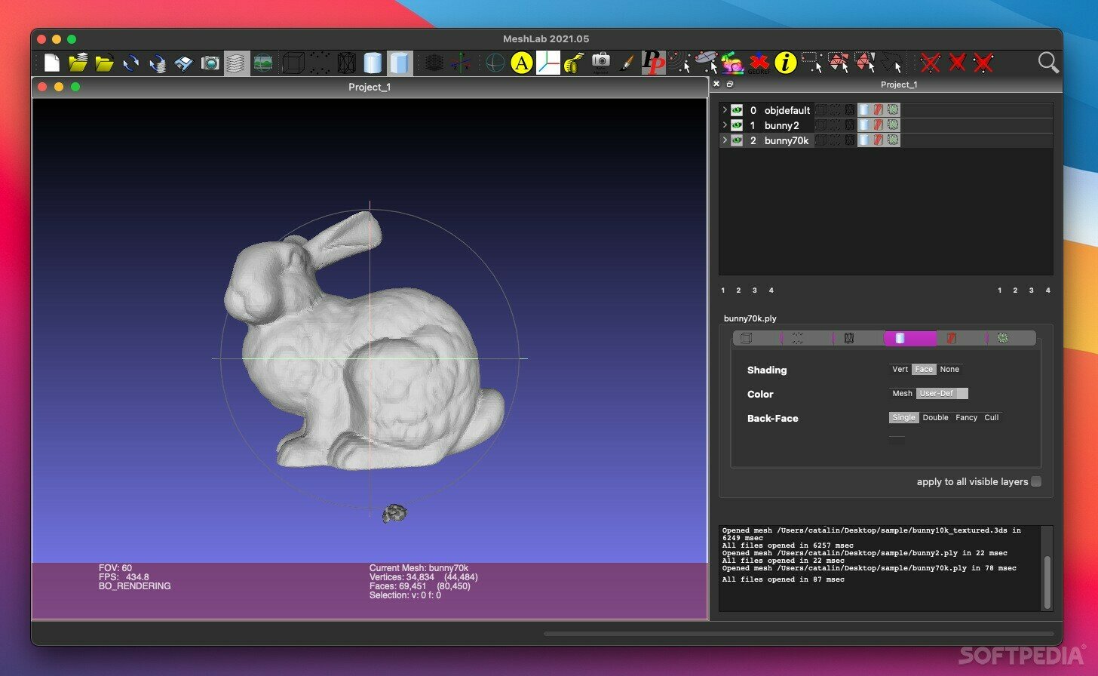Viewport: 1098px width, 676px height.
Task: Open the yellow measuring tape tool
Action: (574, 63)
